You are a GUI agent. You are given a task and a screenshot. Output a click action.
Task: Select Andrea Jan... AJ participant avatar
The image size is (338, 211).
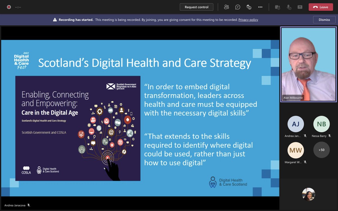295,124
